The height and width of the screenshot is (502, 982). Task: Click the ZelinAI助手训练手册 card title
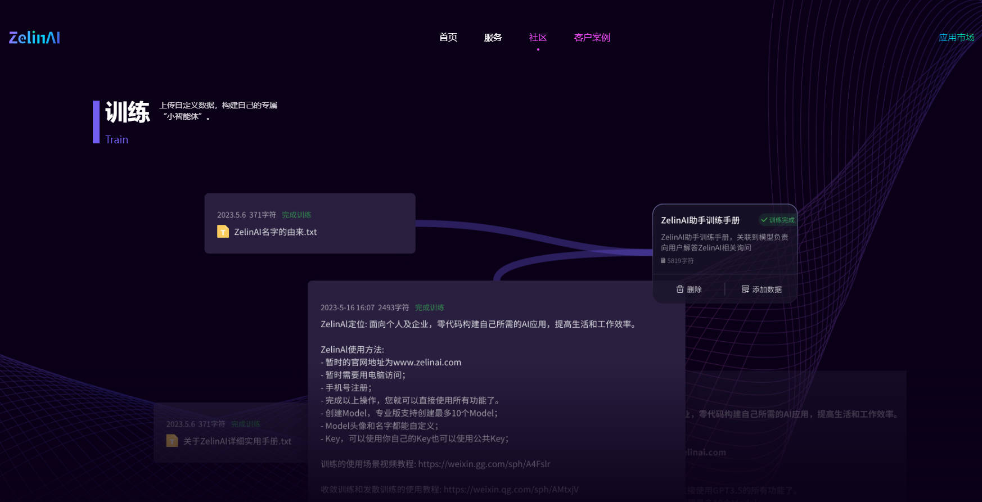pyautogui.click(x=700, y=220)
